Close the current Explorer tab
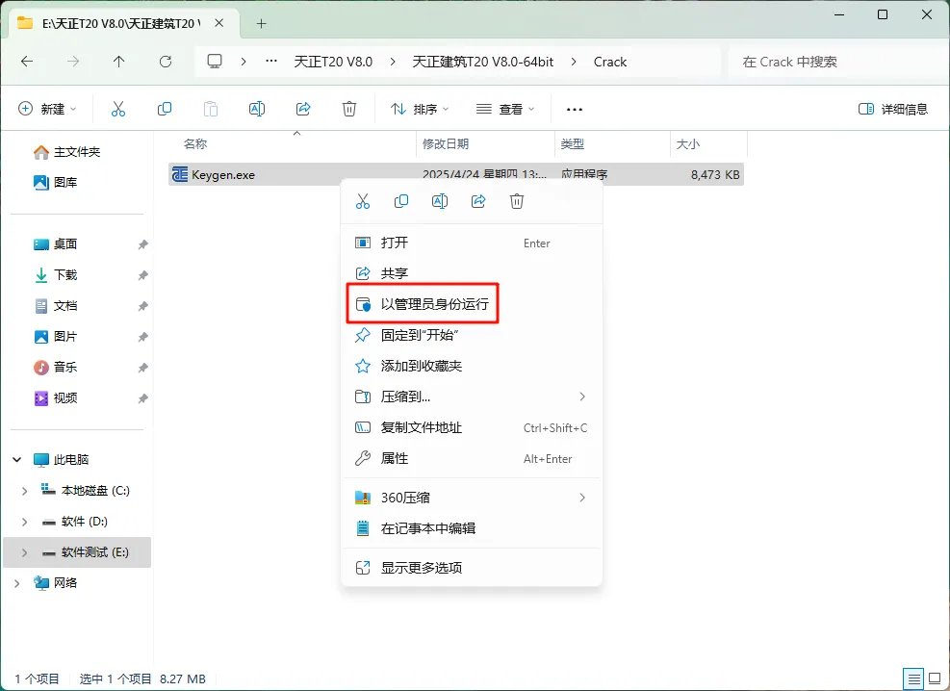 tap(219, 23)
